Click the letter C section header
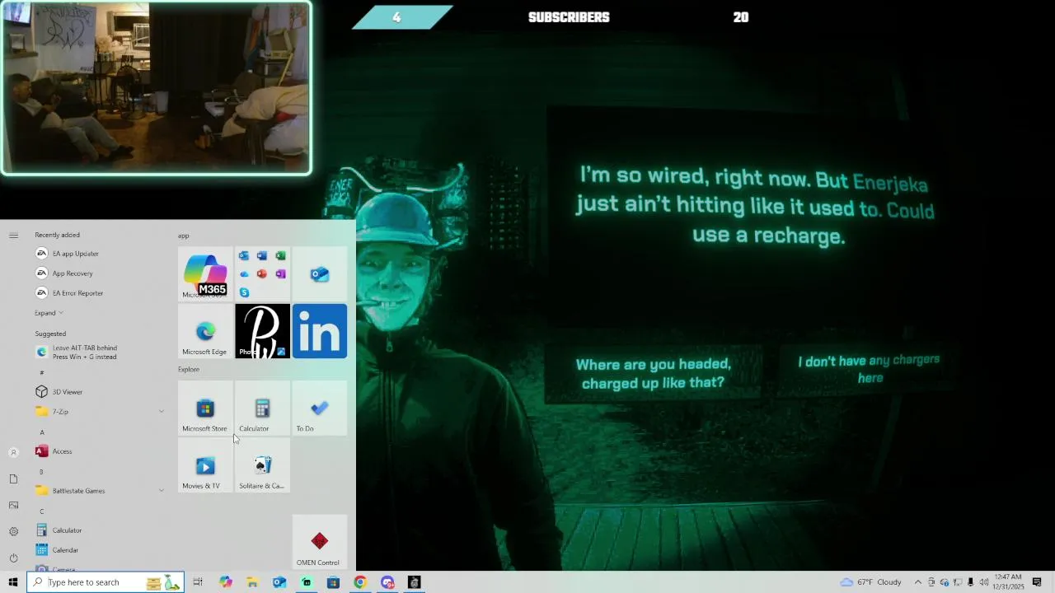Image resolution: width=1055 pixels, height=593 pixels. (x=42, y=511)
